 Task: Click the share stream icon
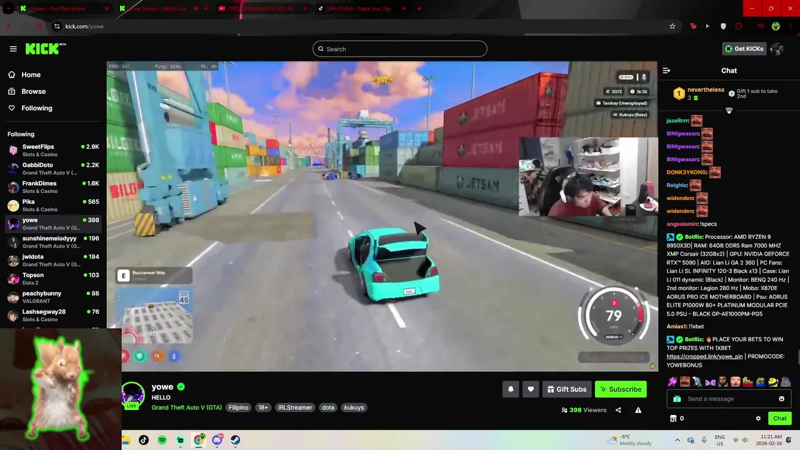(618, 410)
